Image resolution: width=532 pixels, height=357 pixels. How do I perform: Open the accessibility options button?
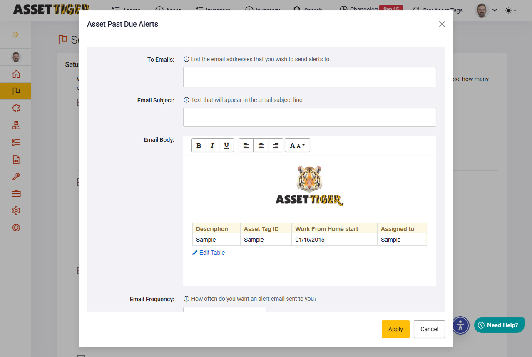pos(460,325)
